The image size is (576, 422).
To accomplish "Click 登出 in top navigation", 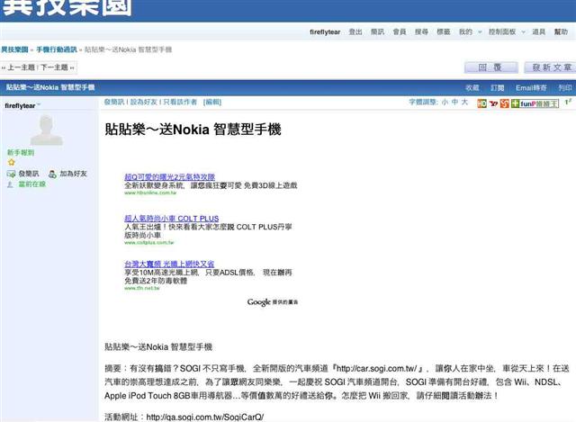I will [355, 32].
